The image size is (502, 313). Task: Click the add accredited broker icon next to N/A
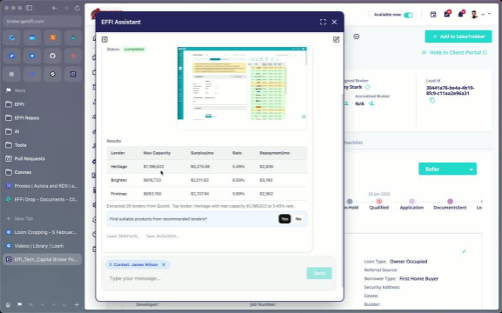(x=371, y=103)
